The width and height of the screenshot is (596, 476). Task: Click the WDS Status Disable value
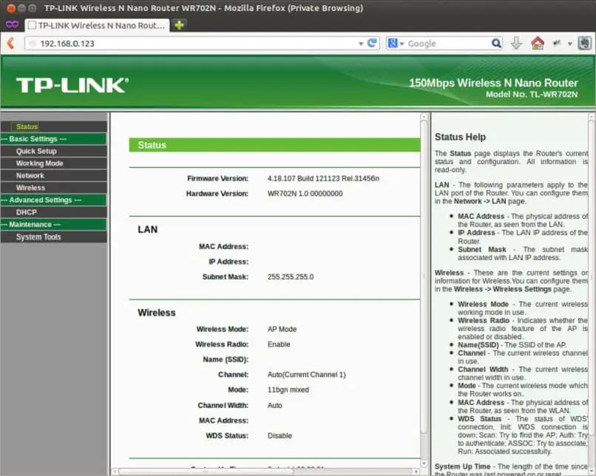(x=280, y=435)
